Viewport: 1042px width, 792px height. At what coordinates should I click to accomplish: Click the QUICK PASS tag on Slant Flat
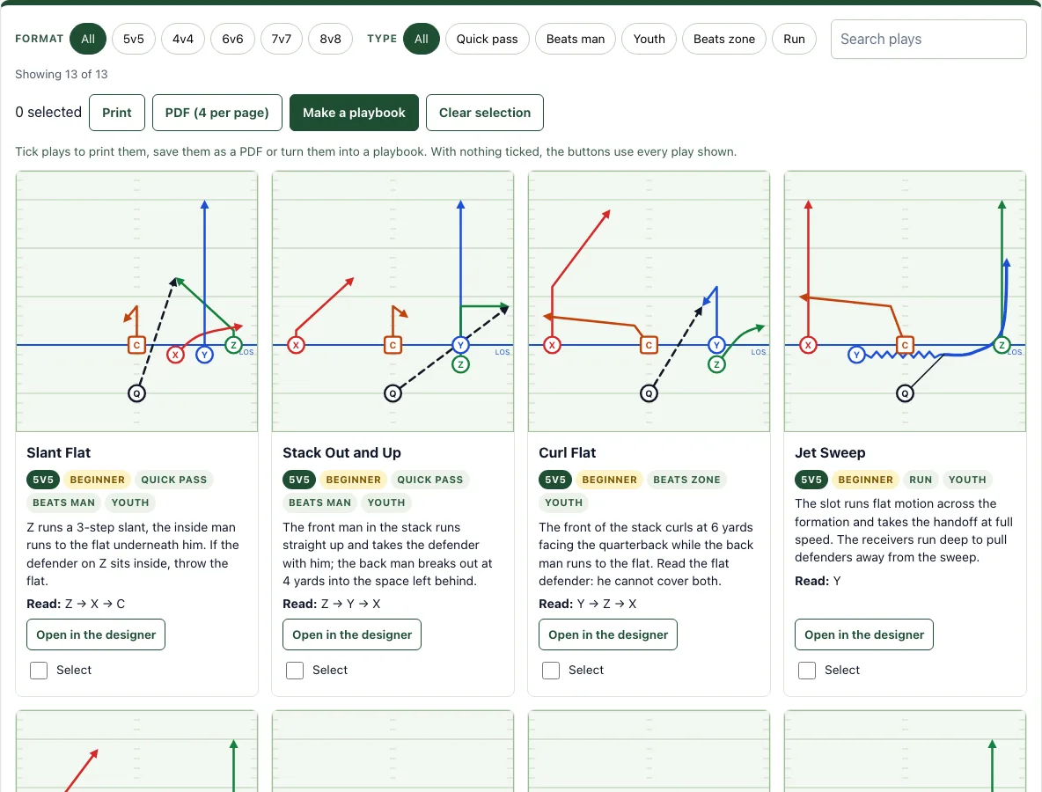click(x=173, y=480)
